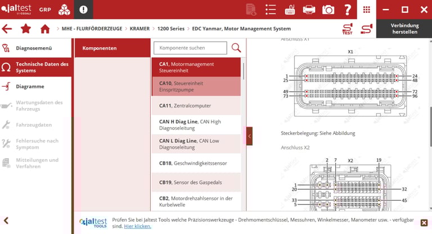Screen dimensions: 432x234
Task: Select CAN L Diag Line entry
Action: (196, 144)
